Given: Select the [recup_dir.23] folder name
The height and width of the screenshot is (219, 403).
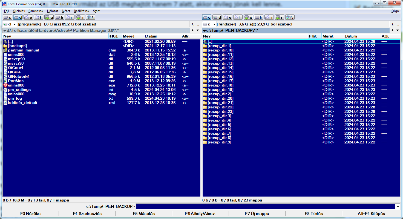Looking at the screenshot, I should (220, 111).
